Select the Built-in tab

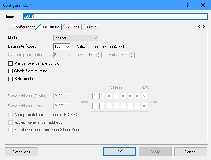[91, 27]
